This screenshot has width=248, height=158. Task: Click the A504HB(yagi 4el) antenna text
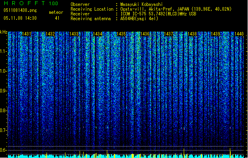pos(139,19)
